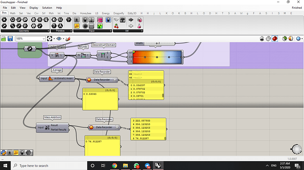Click scrollbar thumb of upper recorder panel

163,95
